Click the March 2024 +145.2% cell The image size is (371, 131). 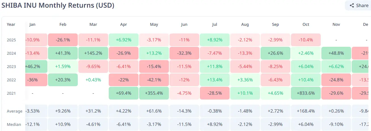93,53
